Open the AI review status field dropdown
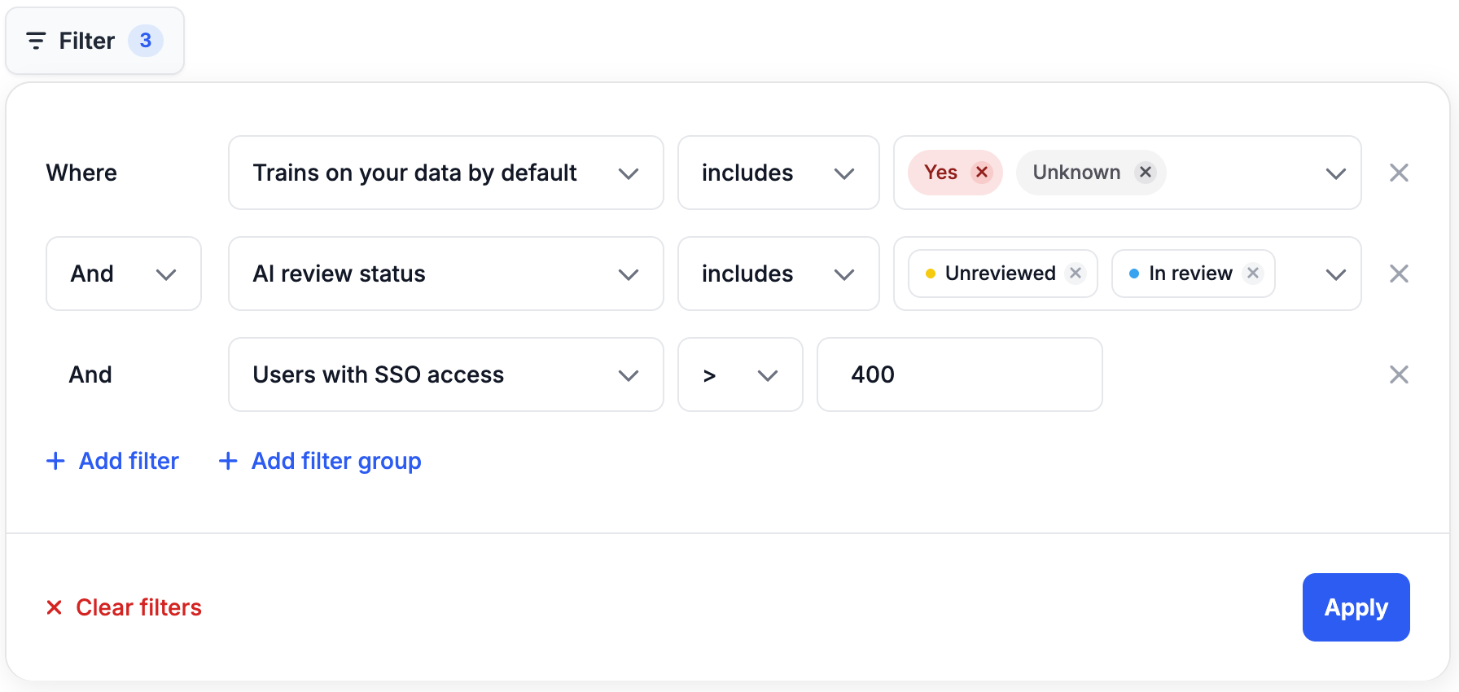 pyautogui.click(x=445, y=274)
